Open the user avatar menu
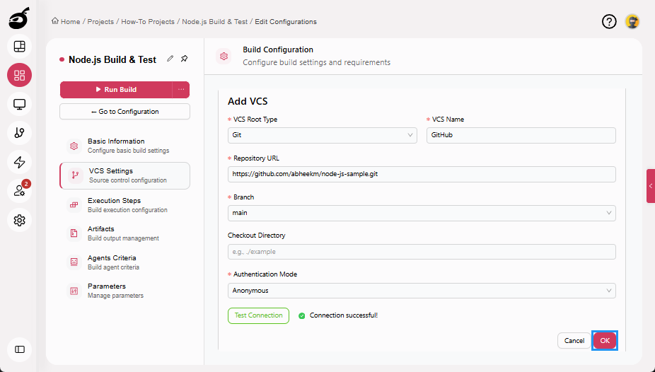The image size is (655, 372). coord(632,21)
